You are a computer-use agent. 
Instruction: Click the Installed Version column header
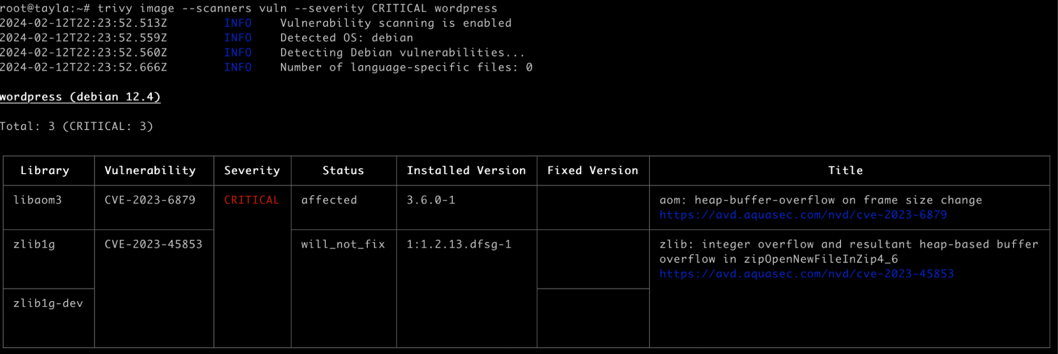[x=466, y=170]
